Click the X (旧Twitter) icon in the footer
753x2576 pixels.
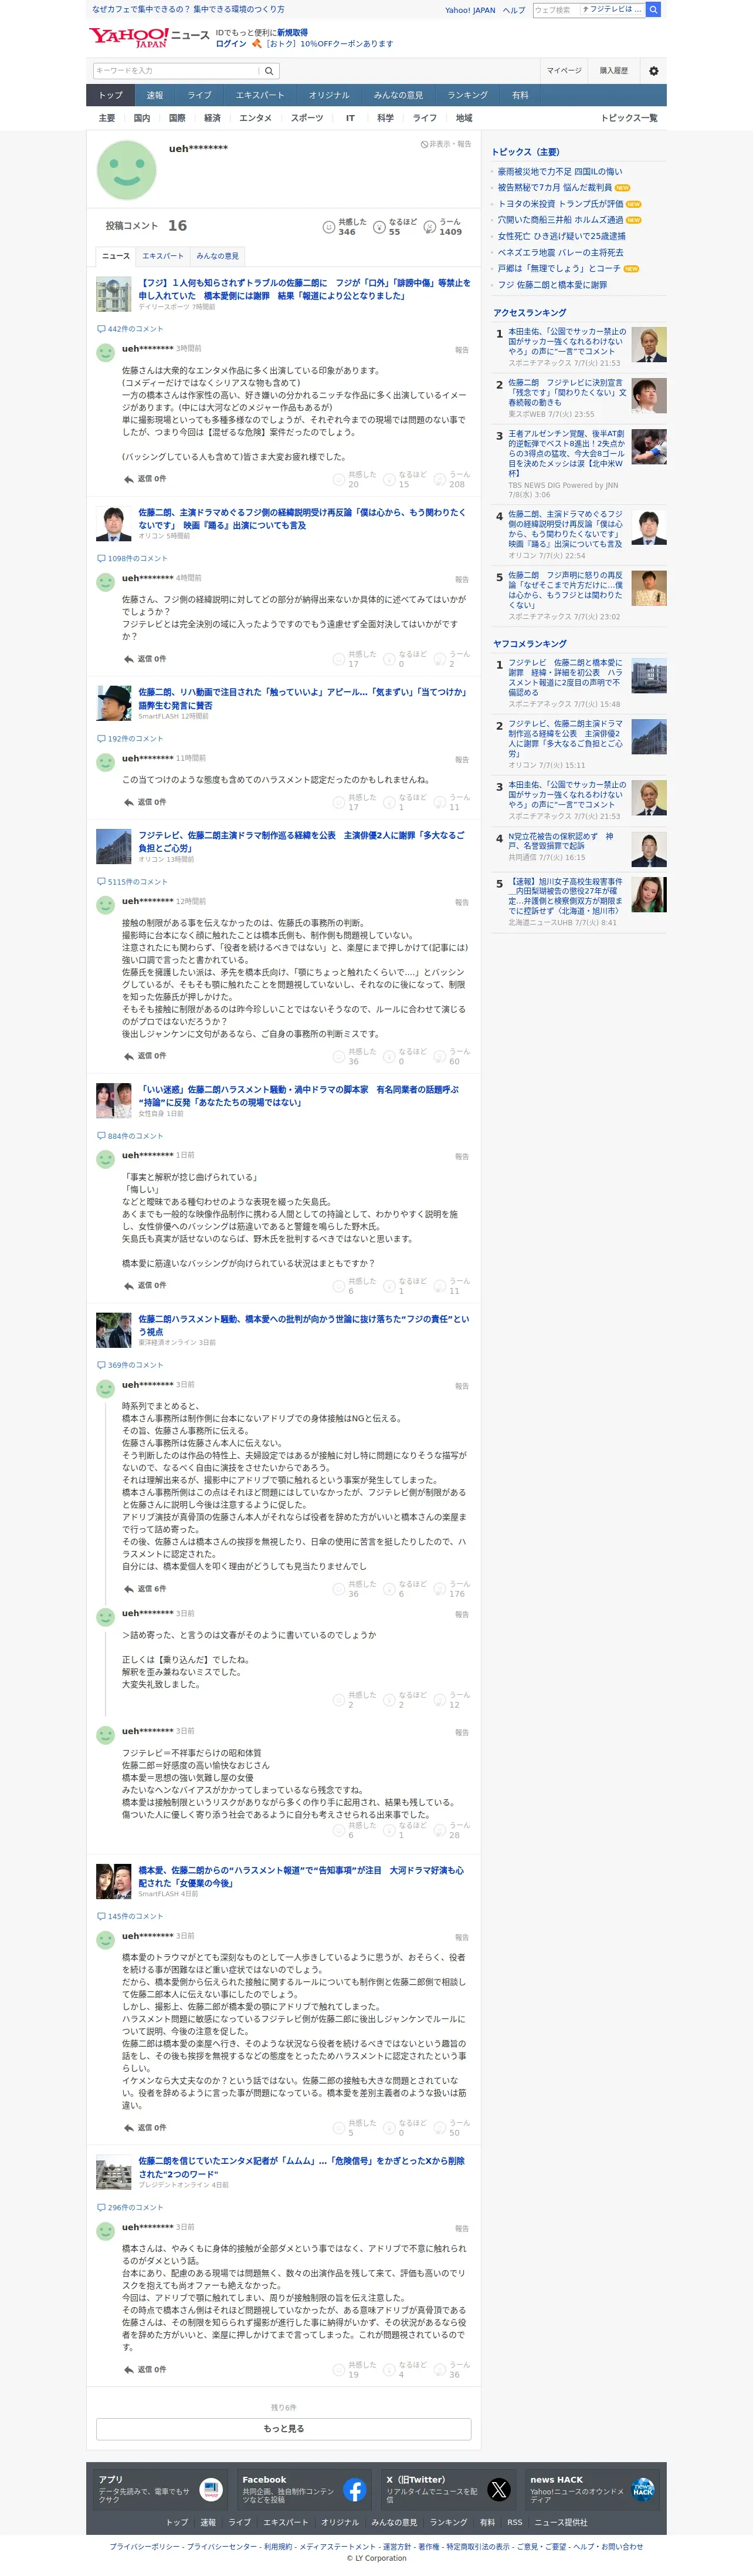coord(498,2490)
